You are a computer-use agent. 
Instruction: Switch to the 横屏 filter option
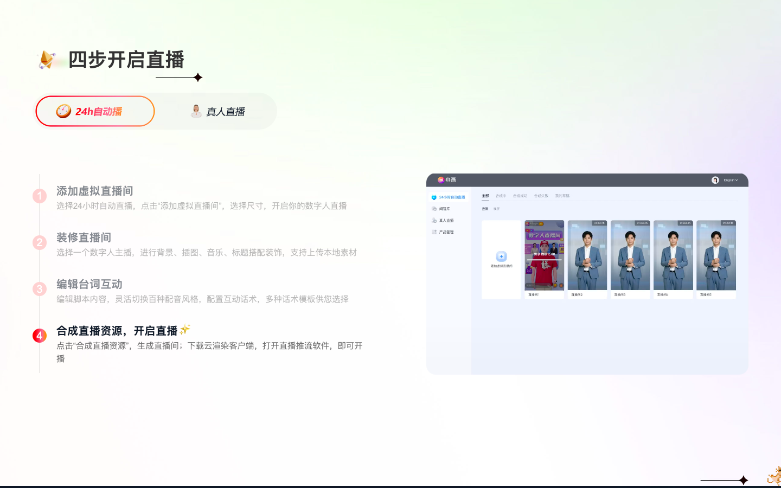(496, 209)
